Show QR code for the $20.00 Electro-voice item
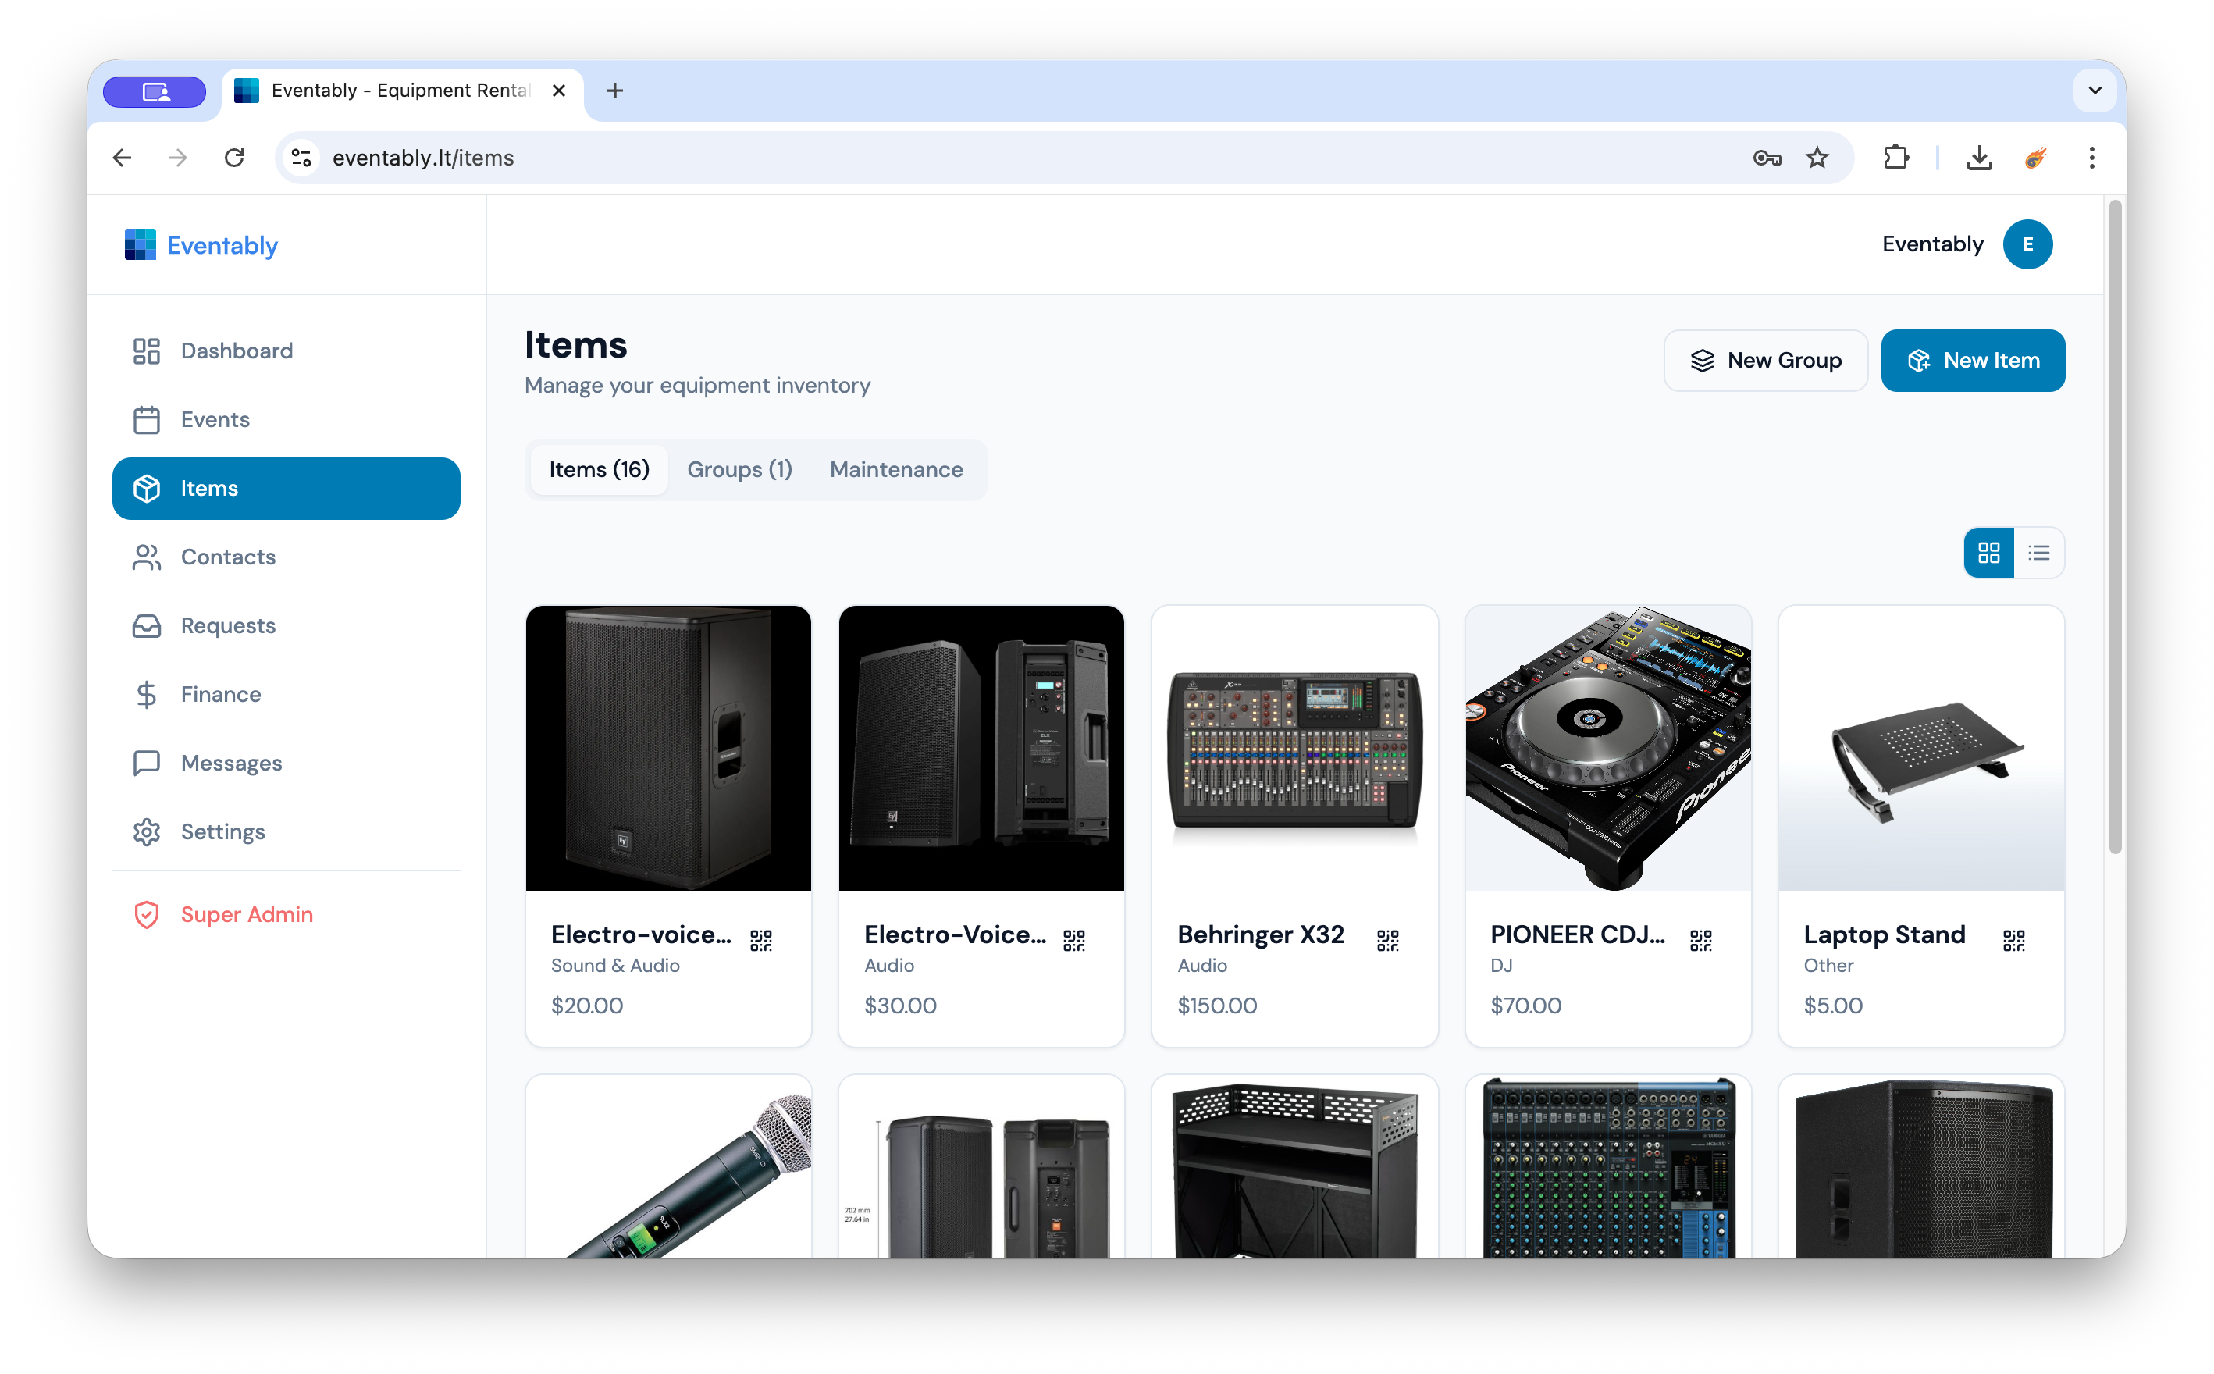This screenshot has height=1374, width=2214. pyautogui.click(x=761, y=940)
